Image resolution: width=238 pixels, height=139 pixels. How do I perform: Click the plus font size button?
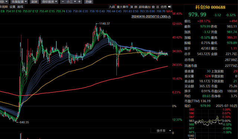79,1
